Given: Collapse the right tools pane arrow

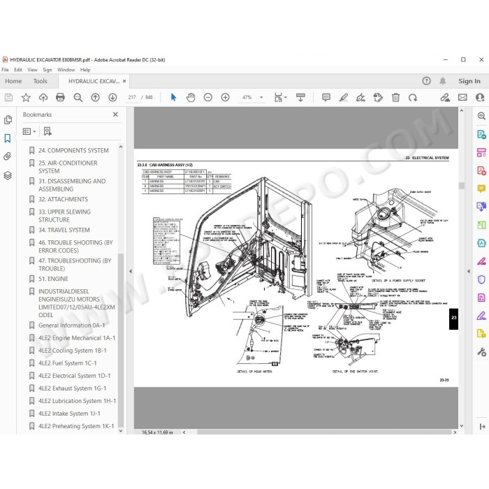Looking at the screenshot, I should (469, 271).
